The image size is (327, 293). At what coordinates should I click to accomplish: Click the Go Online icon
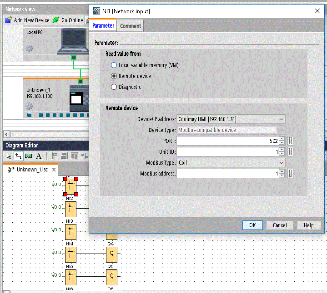(x=56, y=20)
